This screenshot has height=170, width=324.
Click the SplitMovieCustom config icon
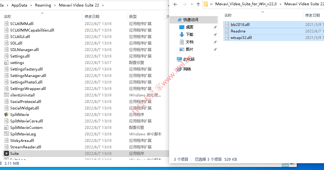point(7,127)
